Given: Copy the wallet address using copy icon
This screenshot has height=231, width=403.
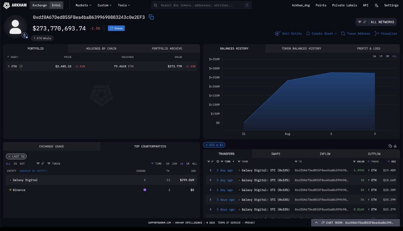Looking at the screenshot, I should click(151, 17).
